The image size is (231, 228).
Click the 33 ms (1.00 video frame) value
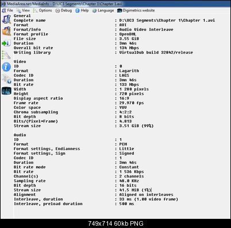click(x=149, y=199)
